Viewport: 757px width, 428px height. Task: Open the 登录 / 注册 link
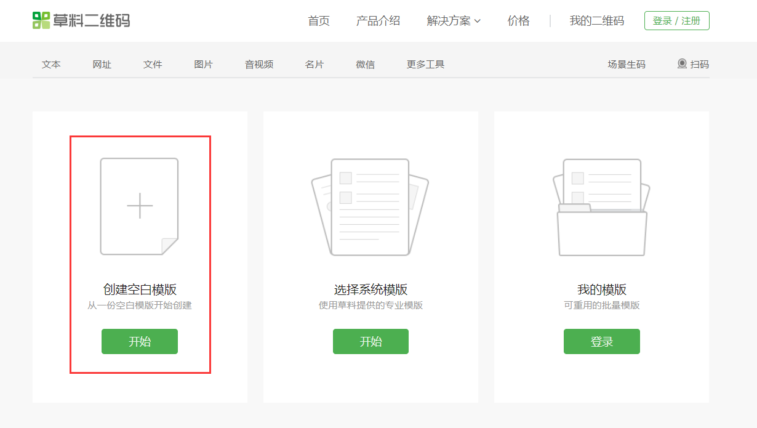(677, 20)
